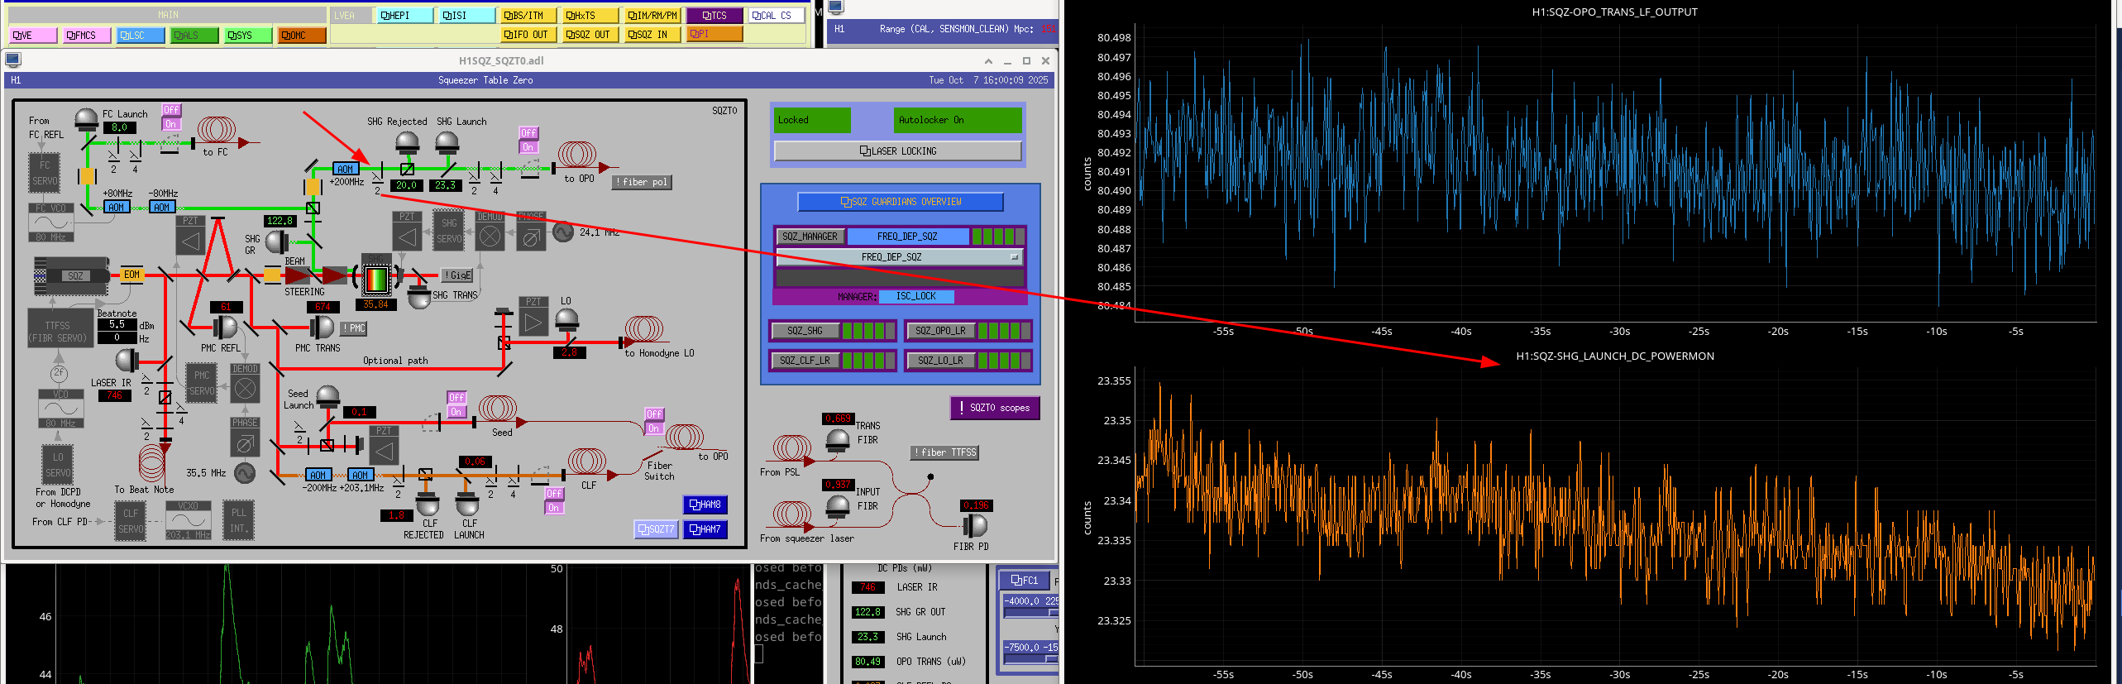The width and height of the screenshot is (2122, 684).
Task: Switch the FC fiber shutter Off
Action: pos(171,110)
